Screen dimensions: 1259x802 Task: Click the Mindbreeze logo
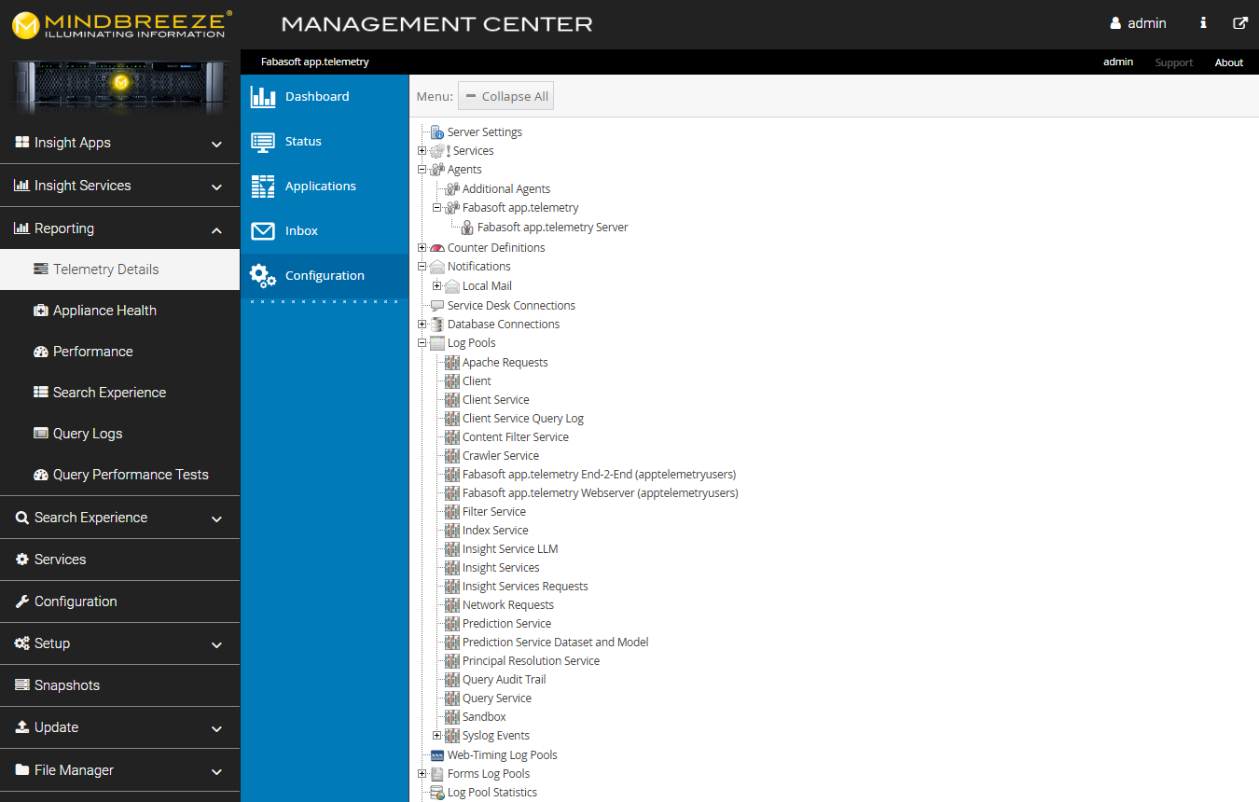(122, 25)
